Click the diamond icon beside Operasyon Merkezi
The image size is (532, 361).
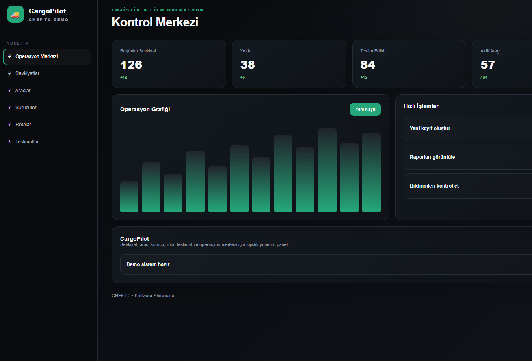click(9, 56)
